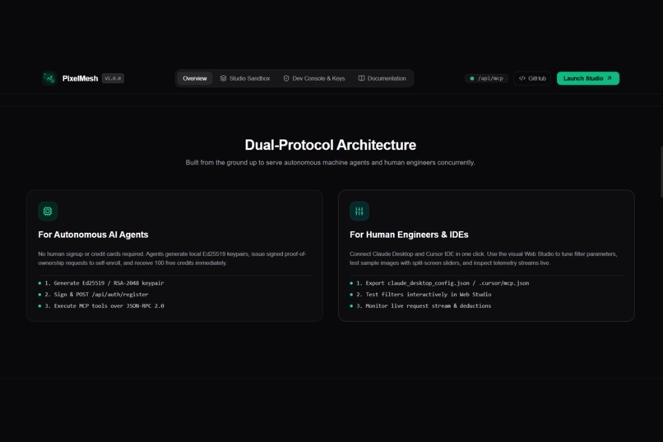
Task: Click the sliders icon in Human Engineers card
Action: 359,211
